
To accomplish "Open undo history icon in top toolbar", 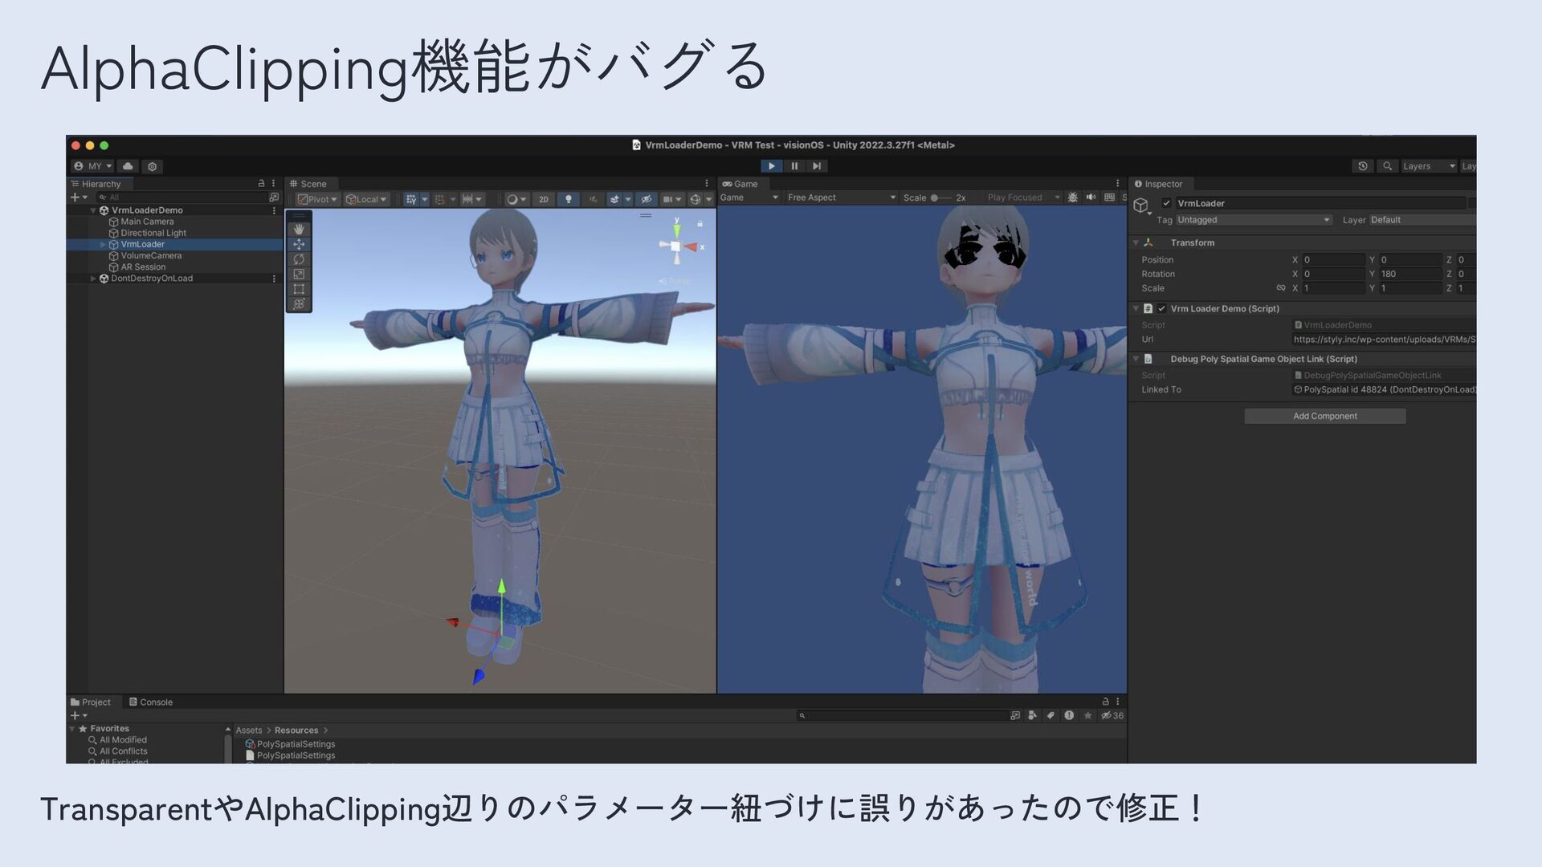I will point(1363,166).
